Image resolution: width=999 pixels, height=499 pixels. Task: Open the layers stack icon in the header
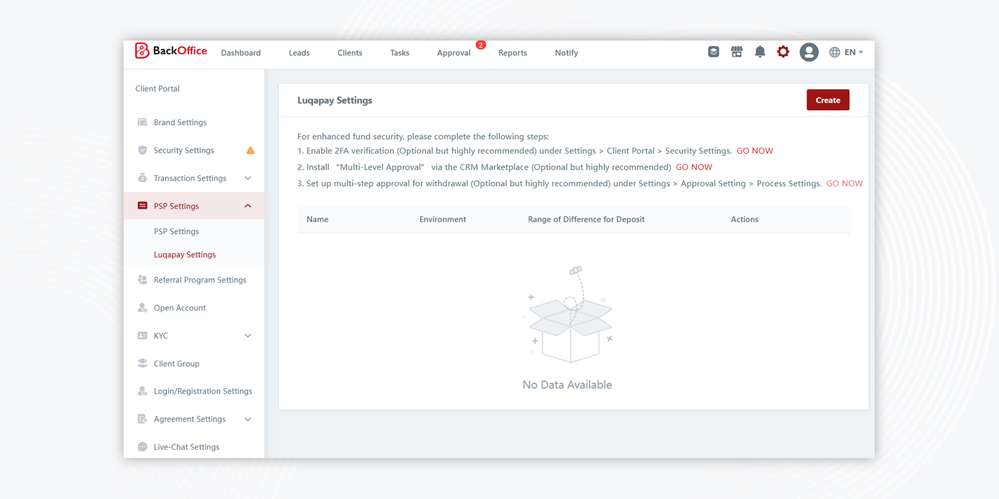(x=714, y=52)
